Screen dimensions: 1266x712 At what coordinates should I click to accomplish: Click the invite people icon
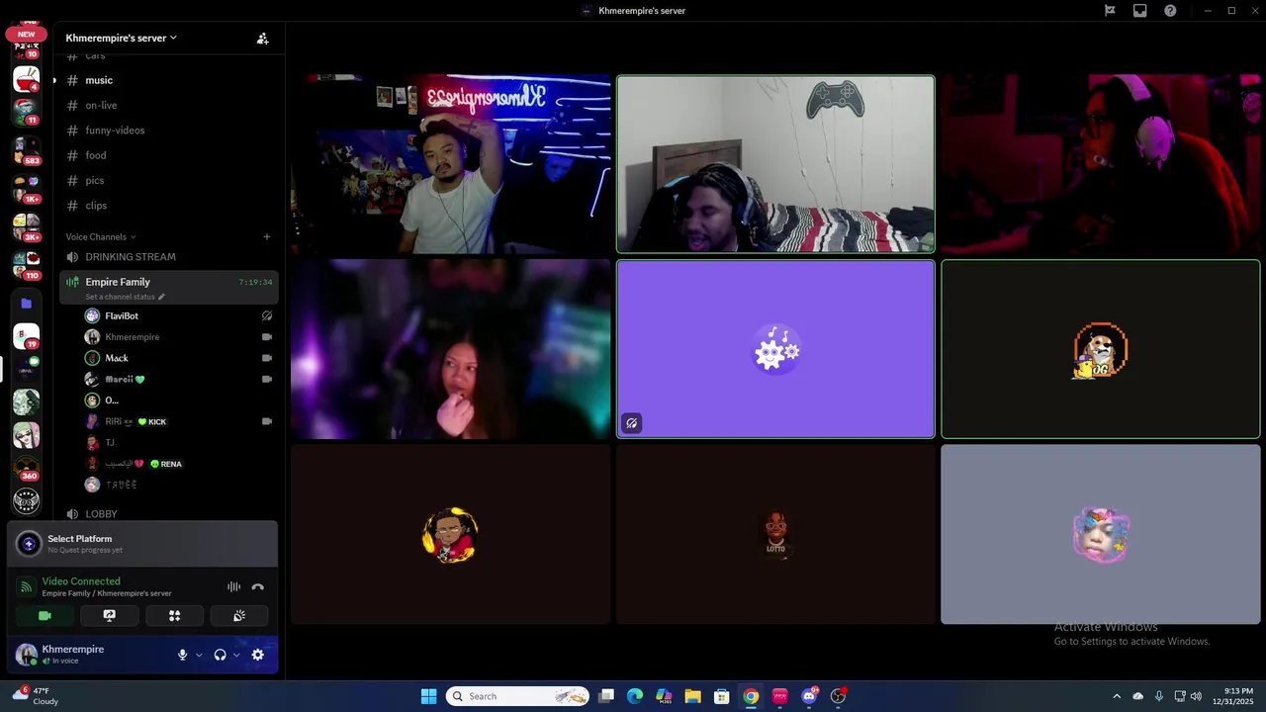pos(262,39)
